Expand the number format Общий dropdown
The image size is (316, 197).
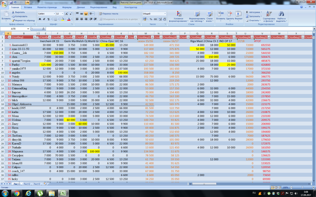165,14
